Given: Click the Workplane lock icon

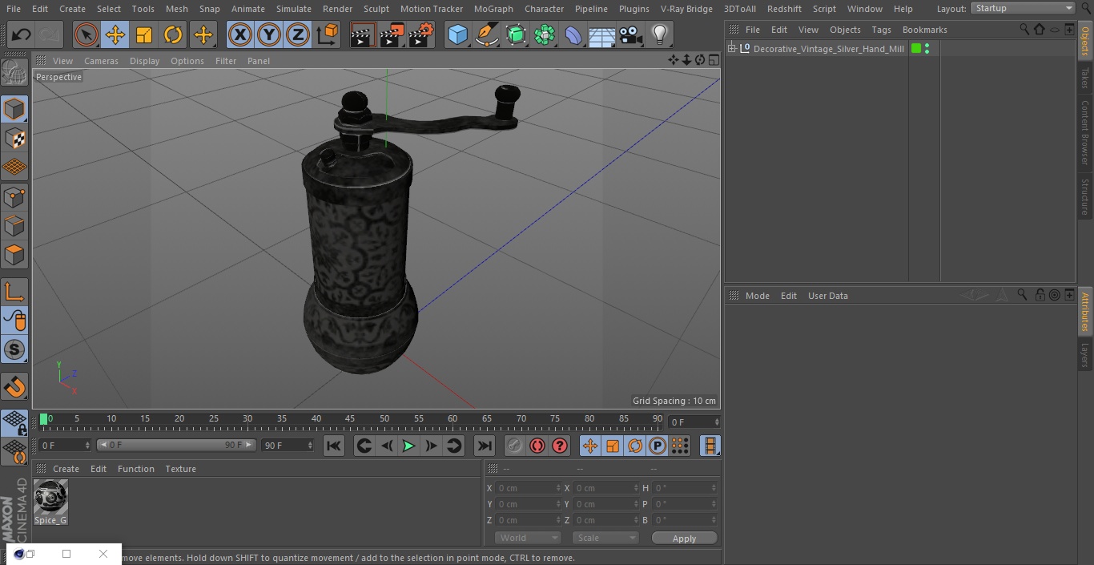Looking at the screenshot, I should pos(14,423).
